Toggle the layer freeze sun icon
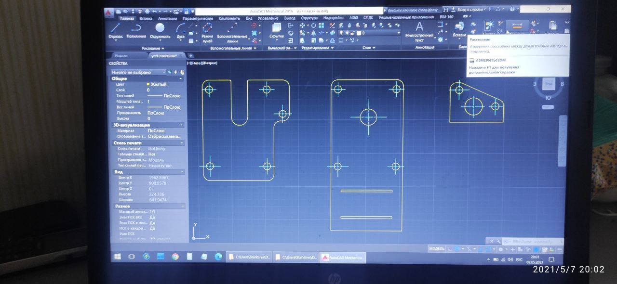Image resolution: width=617 pixels, height=284 pixels. click(x=347, y=33)
